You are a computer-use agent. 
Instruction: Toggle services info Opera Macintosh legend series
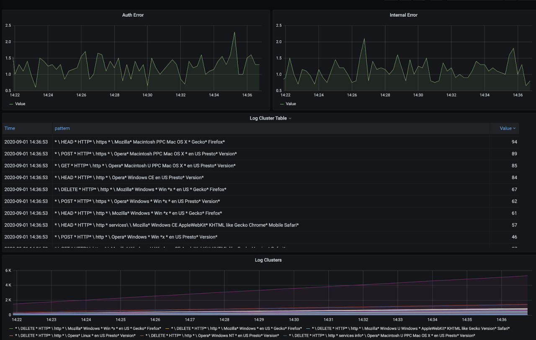point(382,336)
